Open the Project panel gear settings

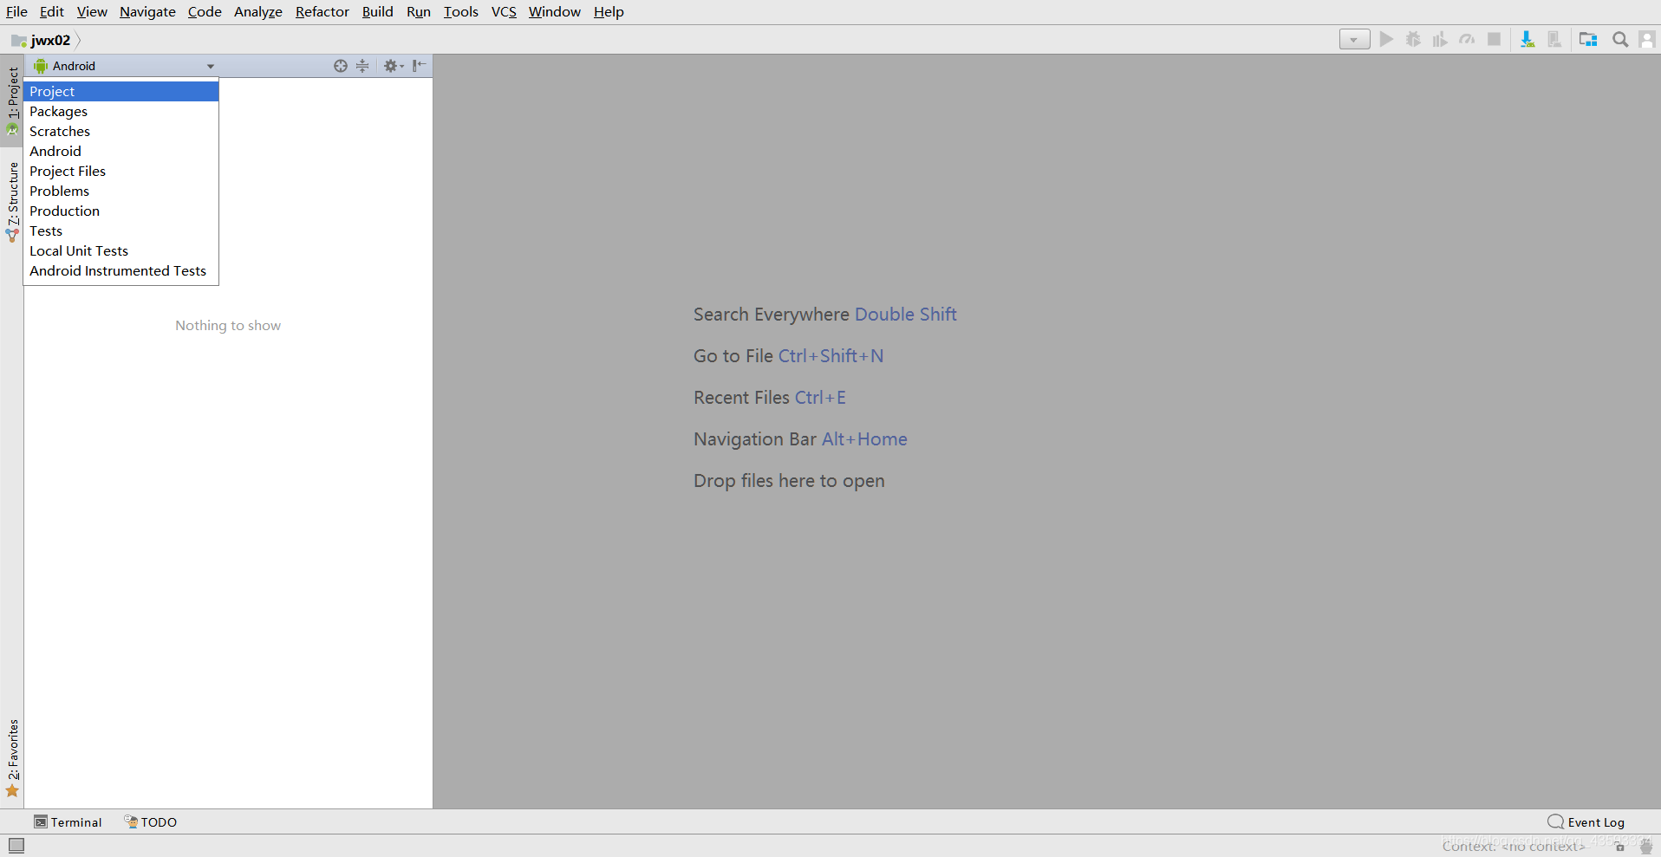click(393, 66)
